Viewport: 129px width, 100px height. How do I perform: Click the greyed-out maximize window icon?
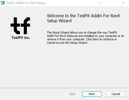(111, 3)
